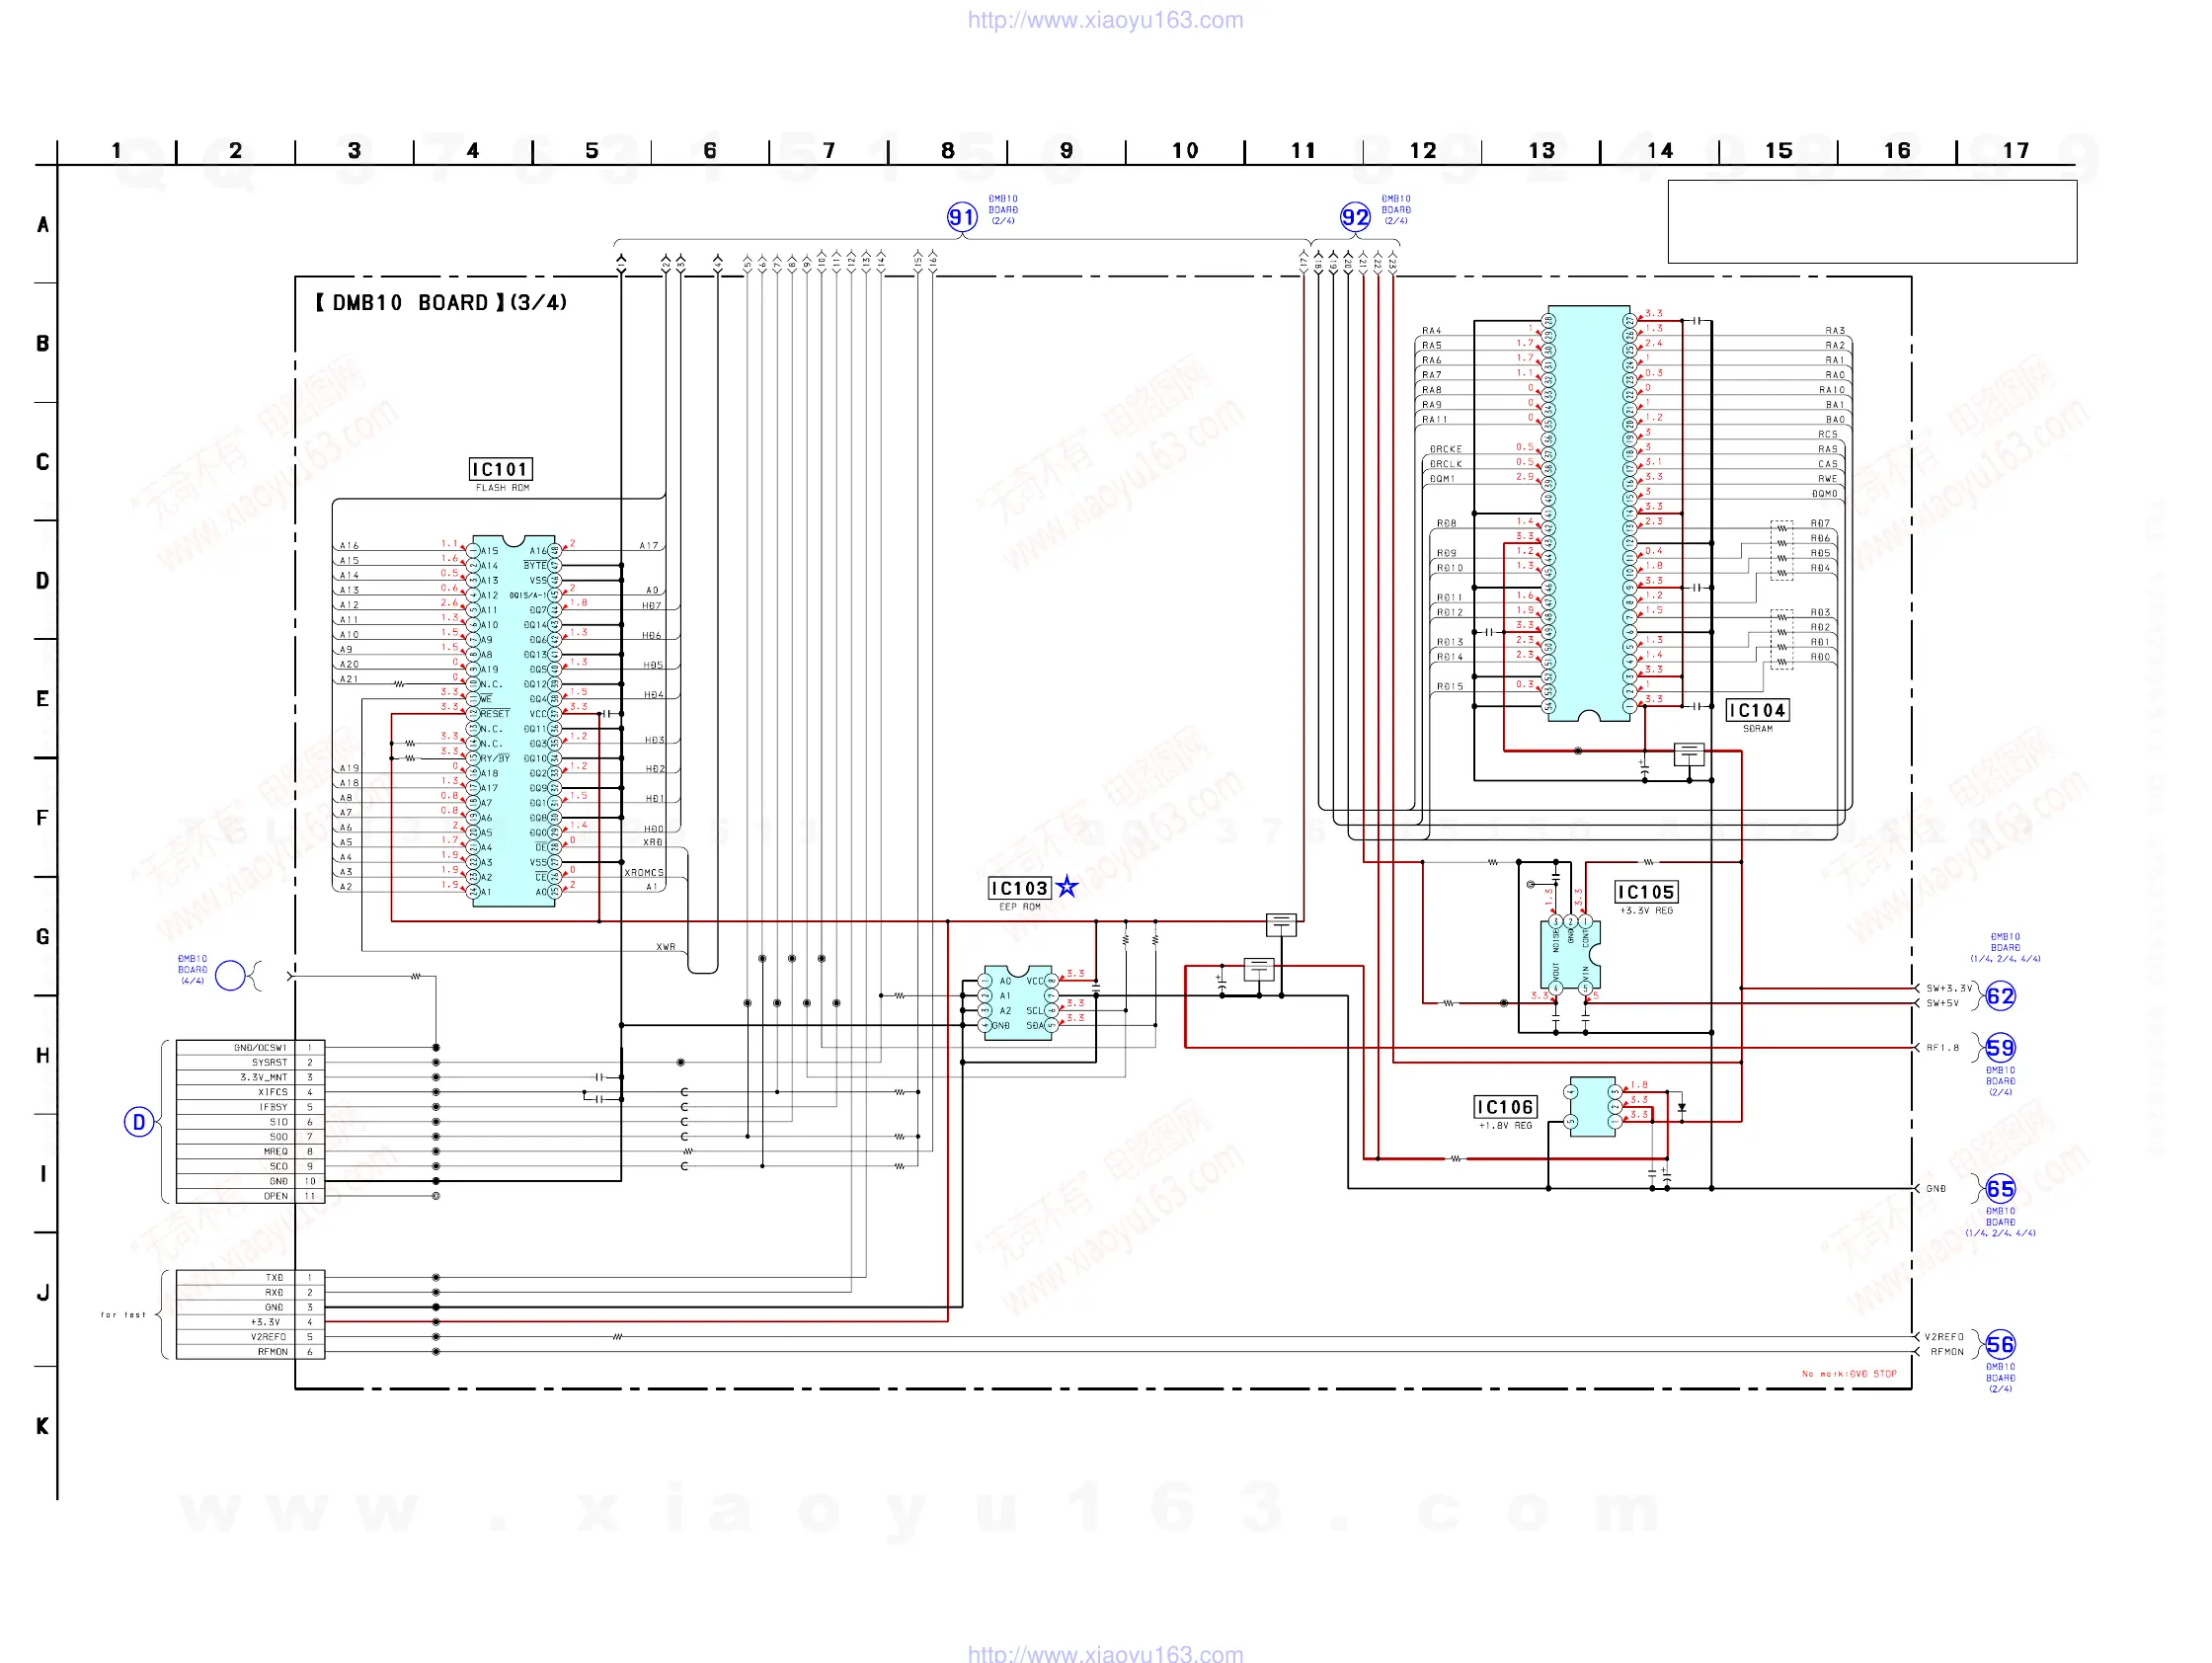
Task: Click the IC103 EEP ROM label
Action: click(1018, 888)
